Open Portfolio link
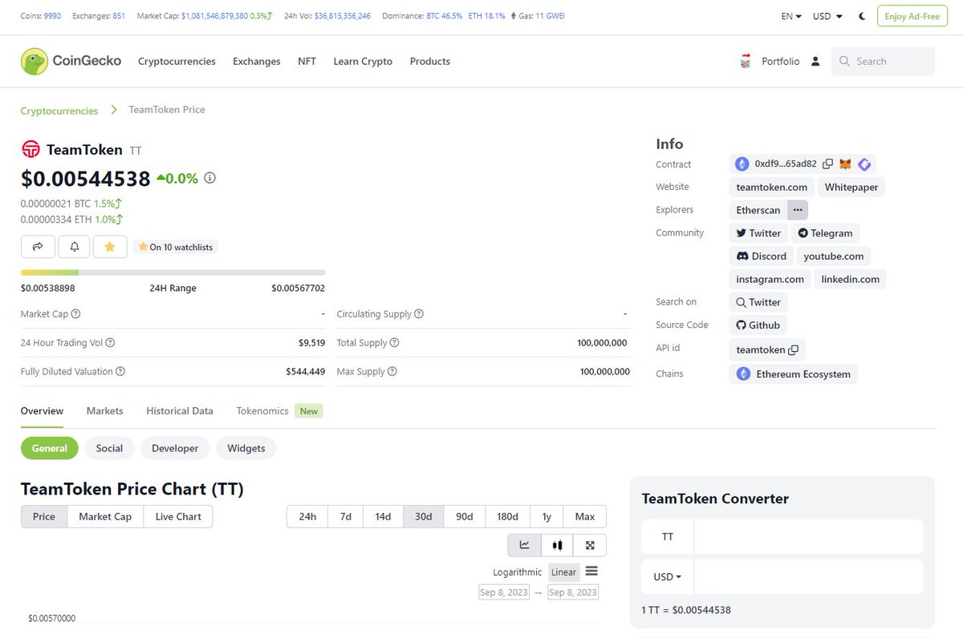 click(x=781, y=61)
